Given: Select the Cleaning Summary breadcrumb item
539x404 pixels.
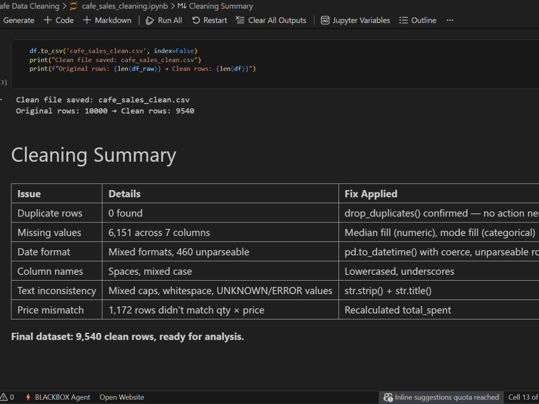Looking at the screenshot, I should 221,6.
